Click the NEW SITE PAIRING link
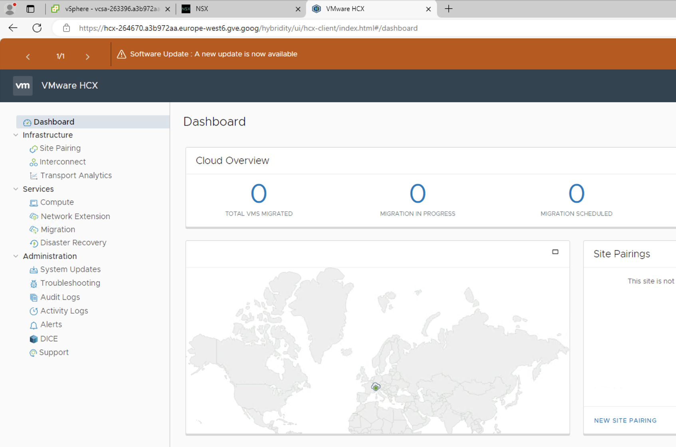Image resolution: width=676 pixels, height=447 pixels. pyautogui.click(x=625, y=421)
